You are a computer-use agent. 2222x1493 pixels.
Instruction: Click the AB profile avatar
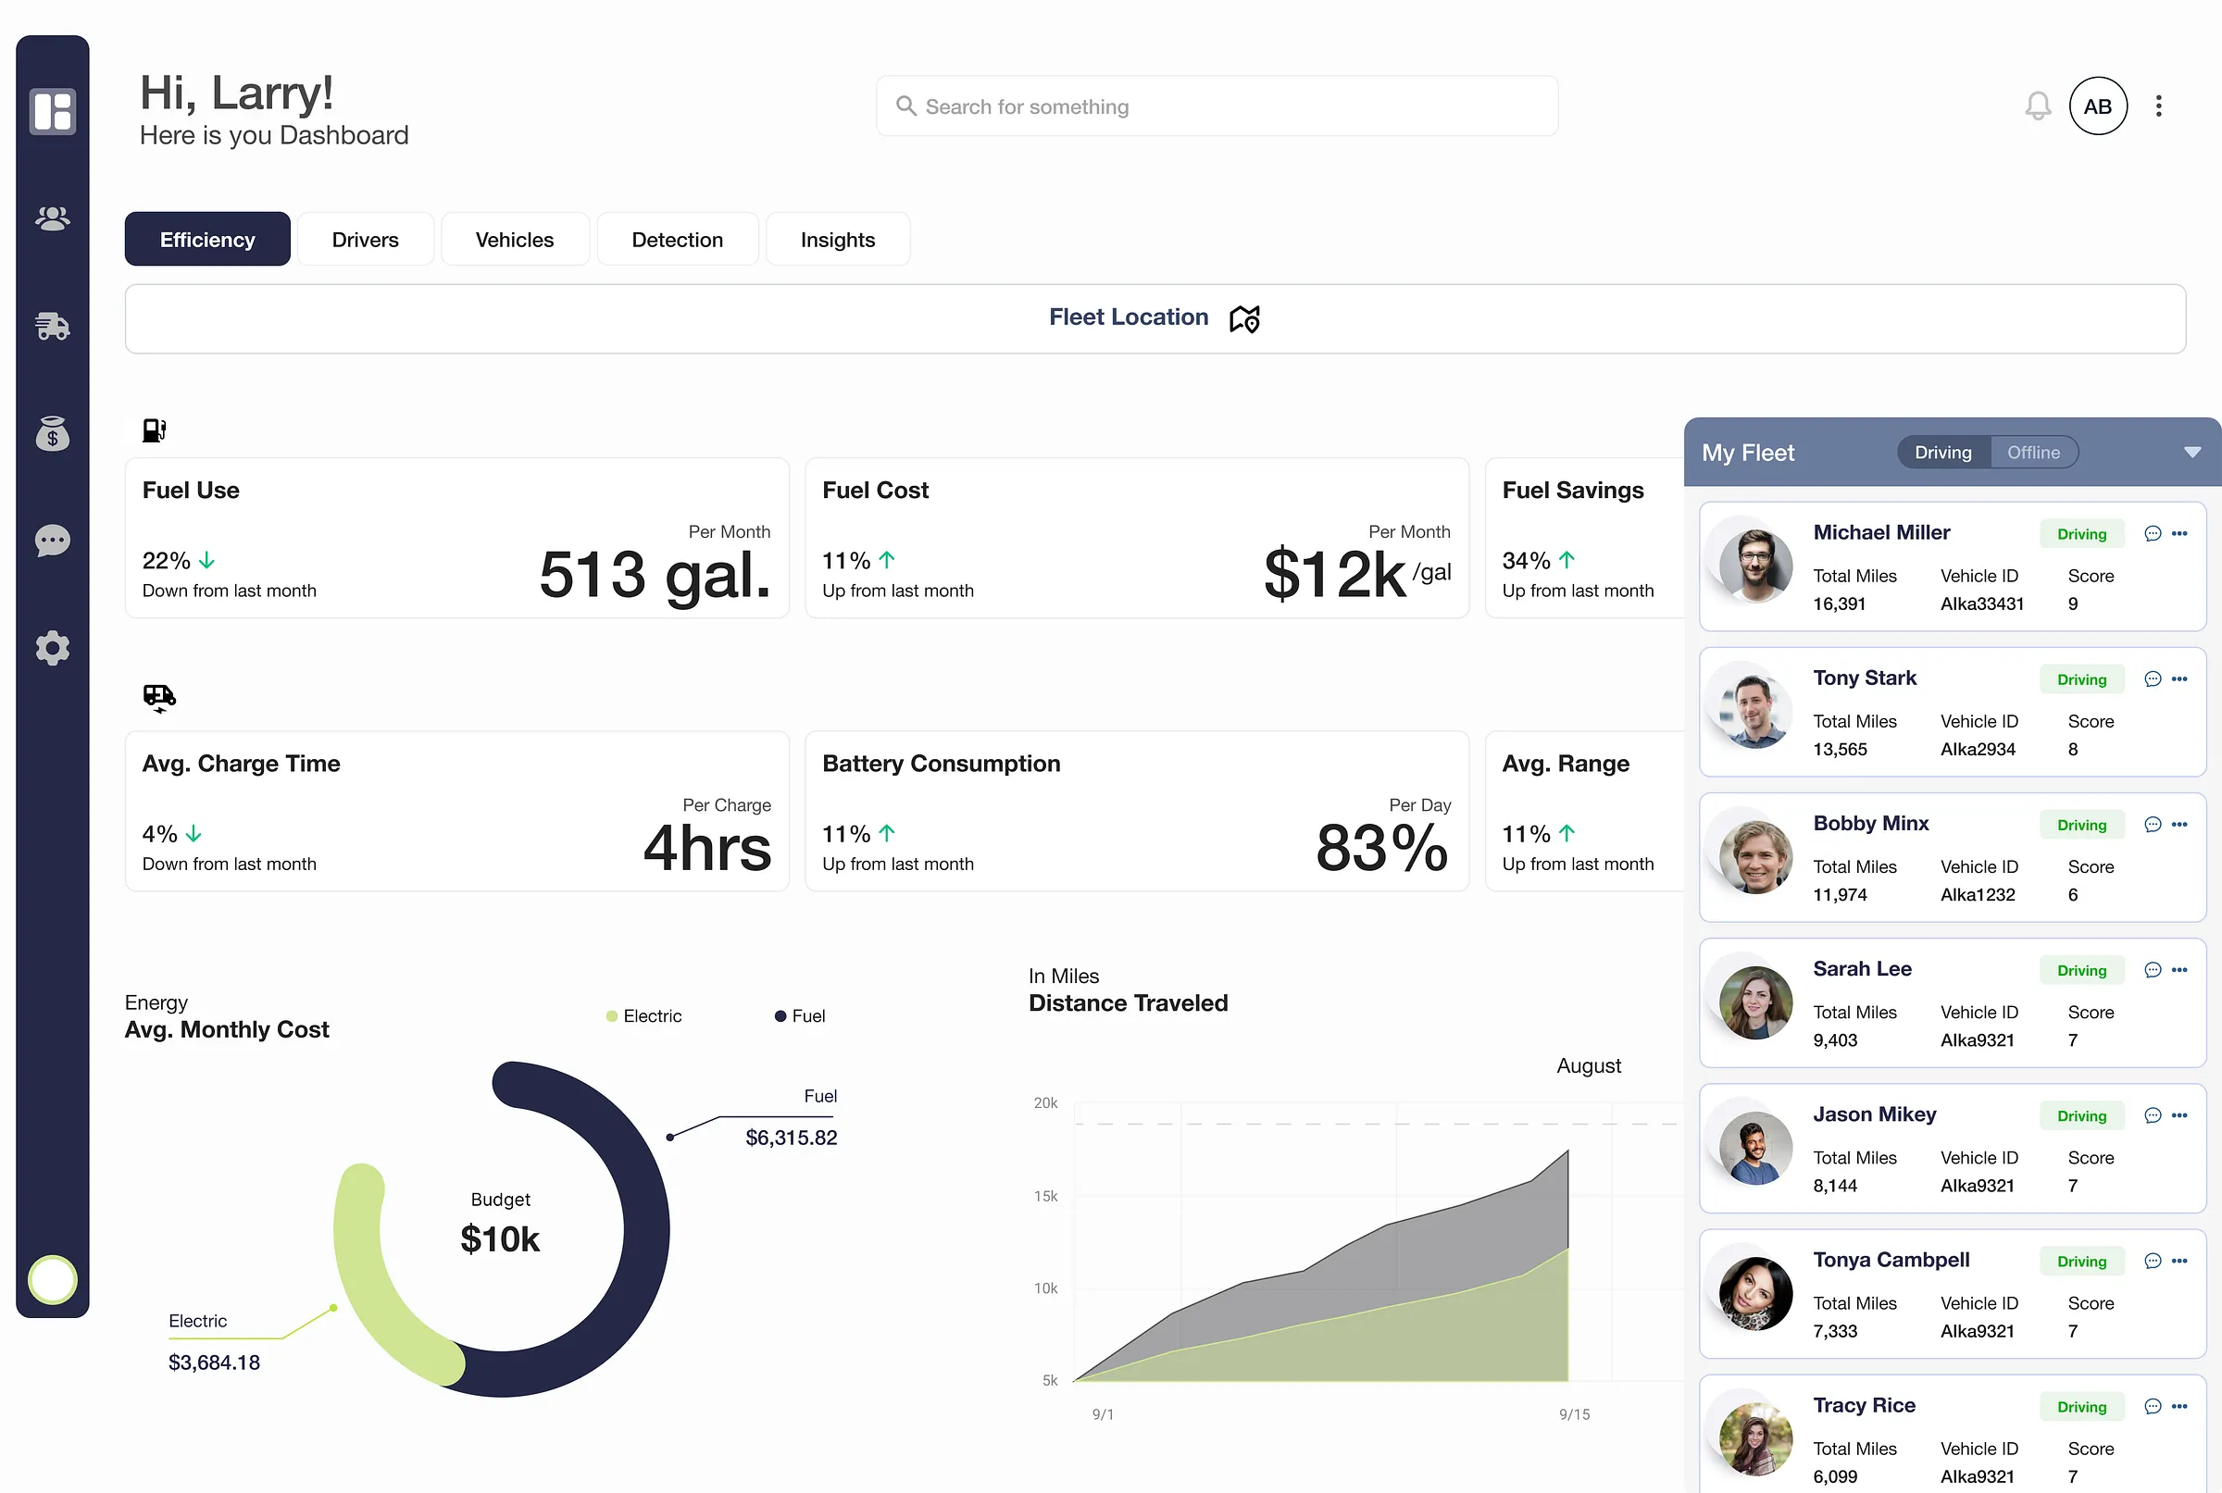[2097, 106]
